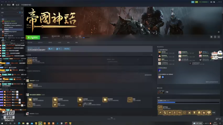Click achievements unlocked progress bar in sidebar
223x125 pixels.
coord(189,102)
